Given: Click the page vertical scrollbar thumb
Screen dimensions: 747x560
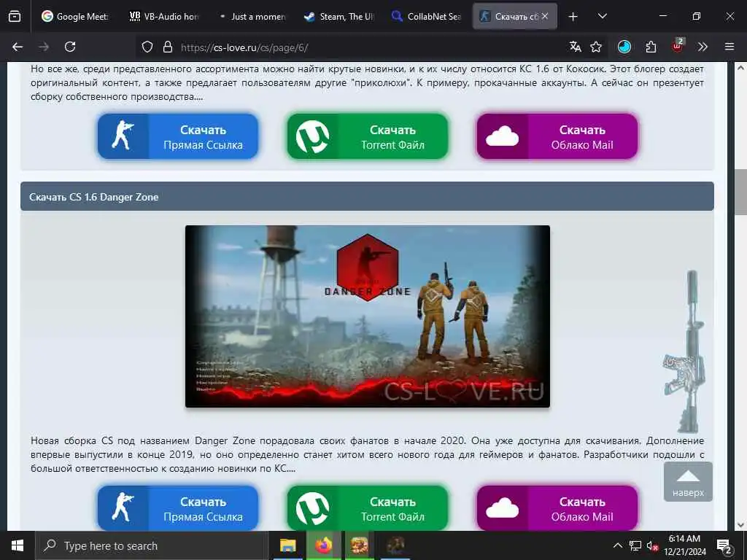Looking at the screenshot, I should coord(740,192).
